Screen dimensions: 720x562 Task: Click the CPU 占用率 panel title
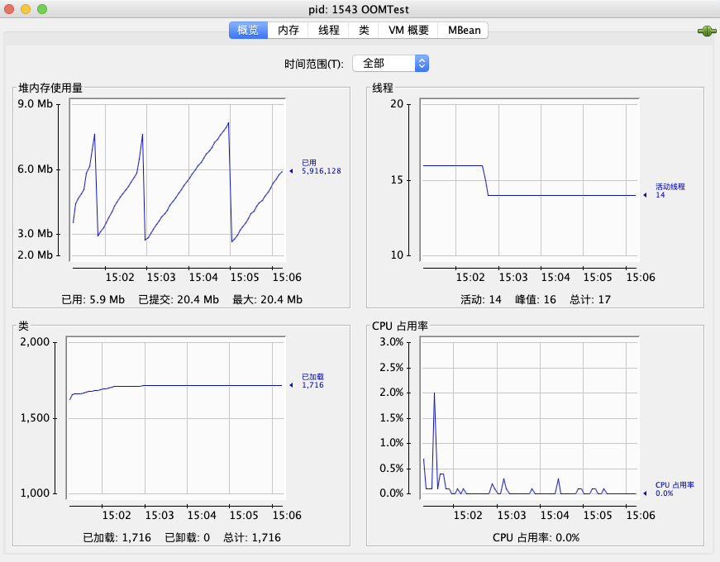tap(400, 326)
